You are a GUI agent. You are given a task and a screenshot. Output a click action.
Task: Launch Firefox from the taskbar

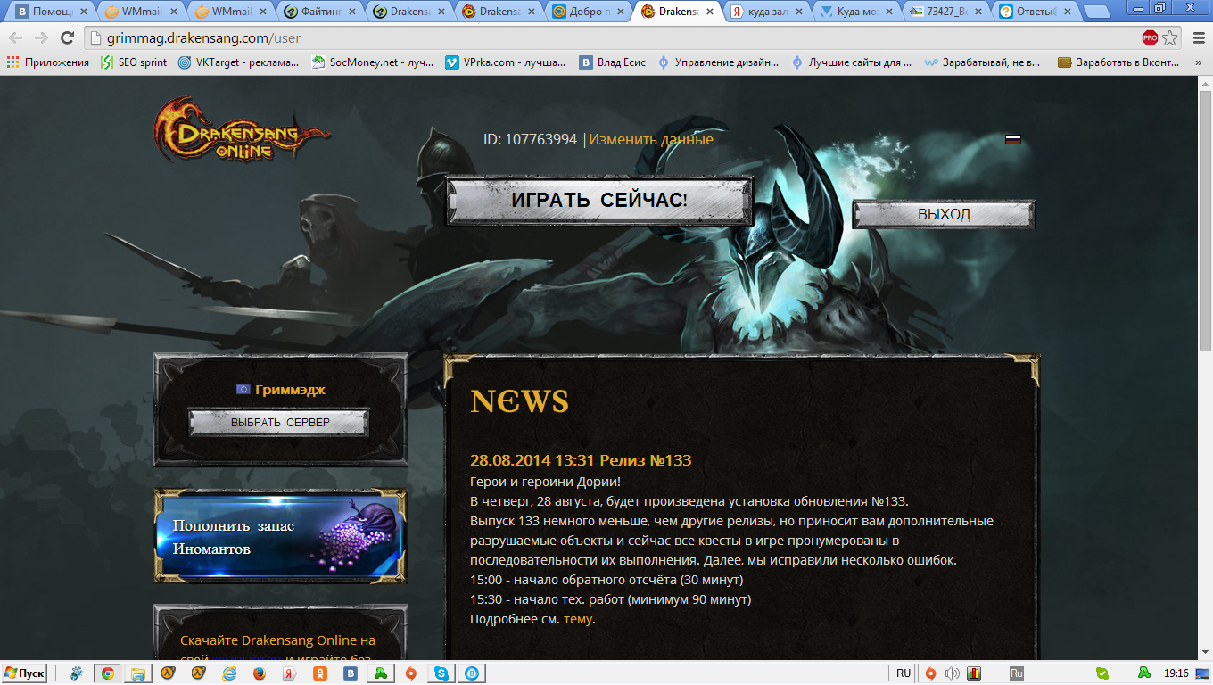point(260,673)
